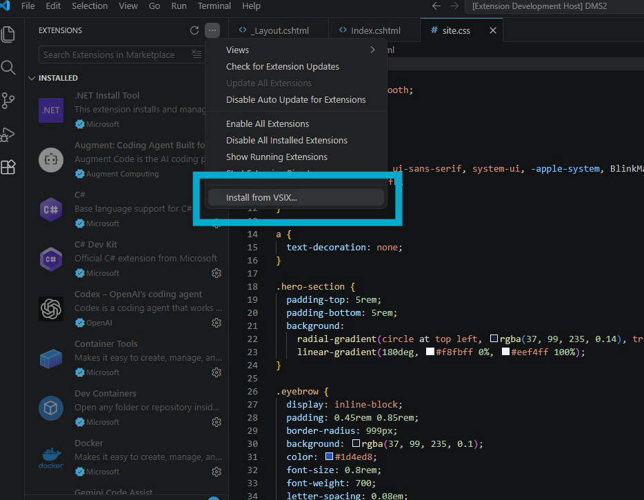Open the Run menu
This screenshot has width=644, height=500.
coord(179,6)
